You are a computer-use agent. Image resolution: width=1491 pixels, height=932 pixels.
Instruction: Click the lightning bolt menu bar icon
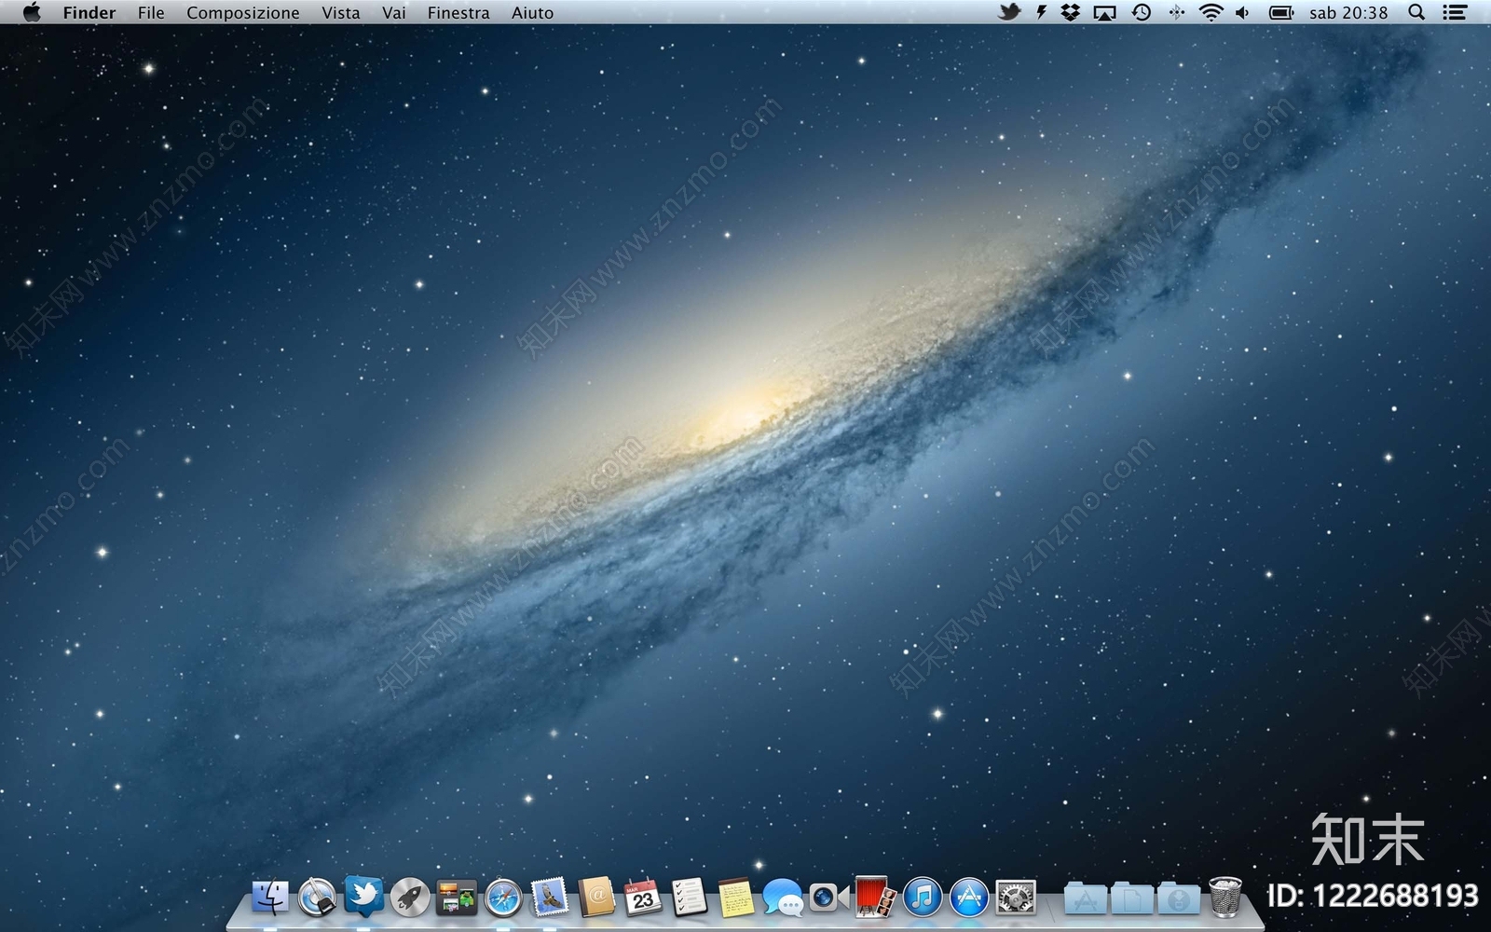pos(1041,12)
